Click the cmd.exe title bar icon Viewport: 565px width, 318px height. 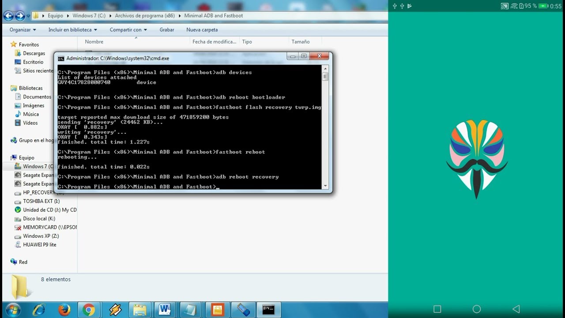coord(61,58)
